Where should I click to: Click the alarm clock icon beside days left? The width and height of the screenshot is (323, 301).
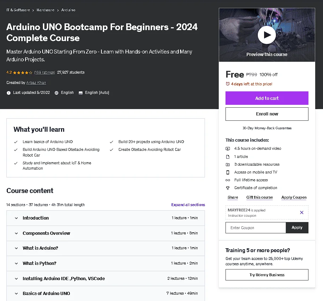pyautogui.click(x=228, y=84)
